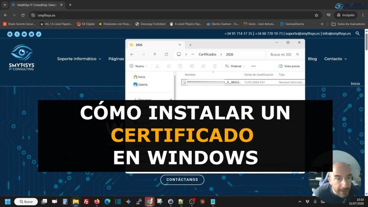Click the Certificados breadcrumb in Explorer
Viewport: 368px width, 207px height.
pyautogui.click(x=207, y=54)
